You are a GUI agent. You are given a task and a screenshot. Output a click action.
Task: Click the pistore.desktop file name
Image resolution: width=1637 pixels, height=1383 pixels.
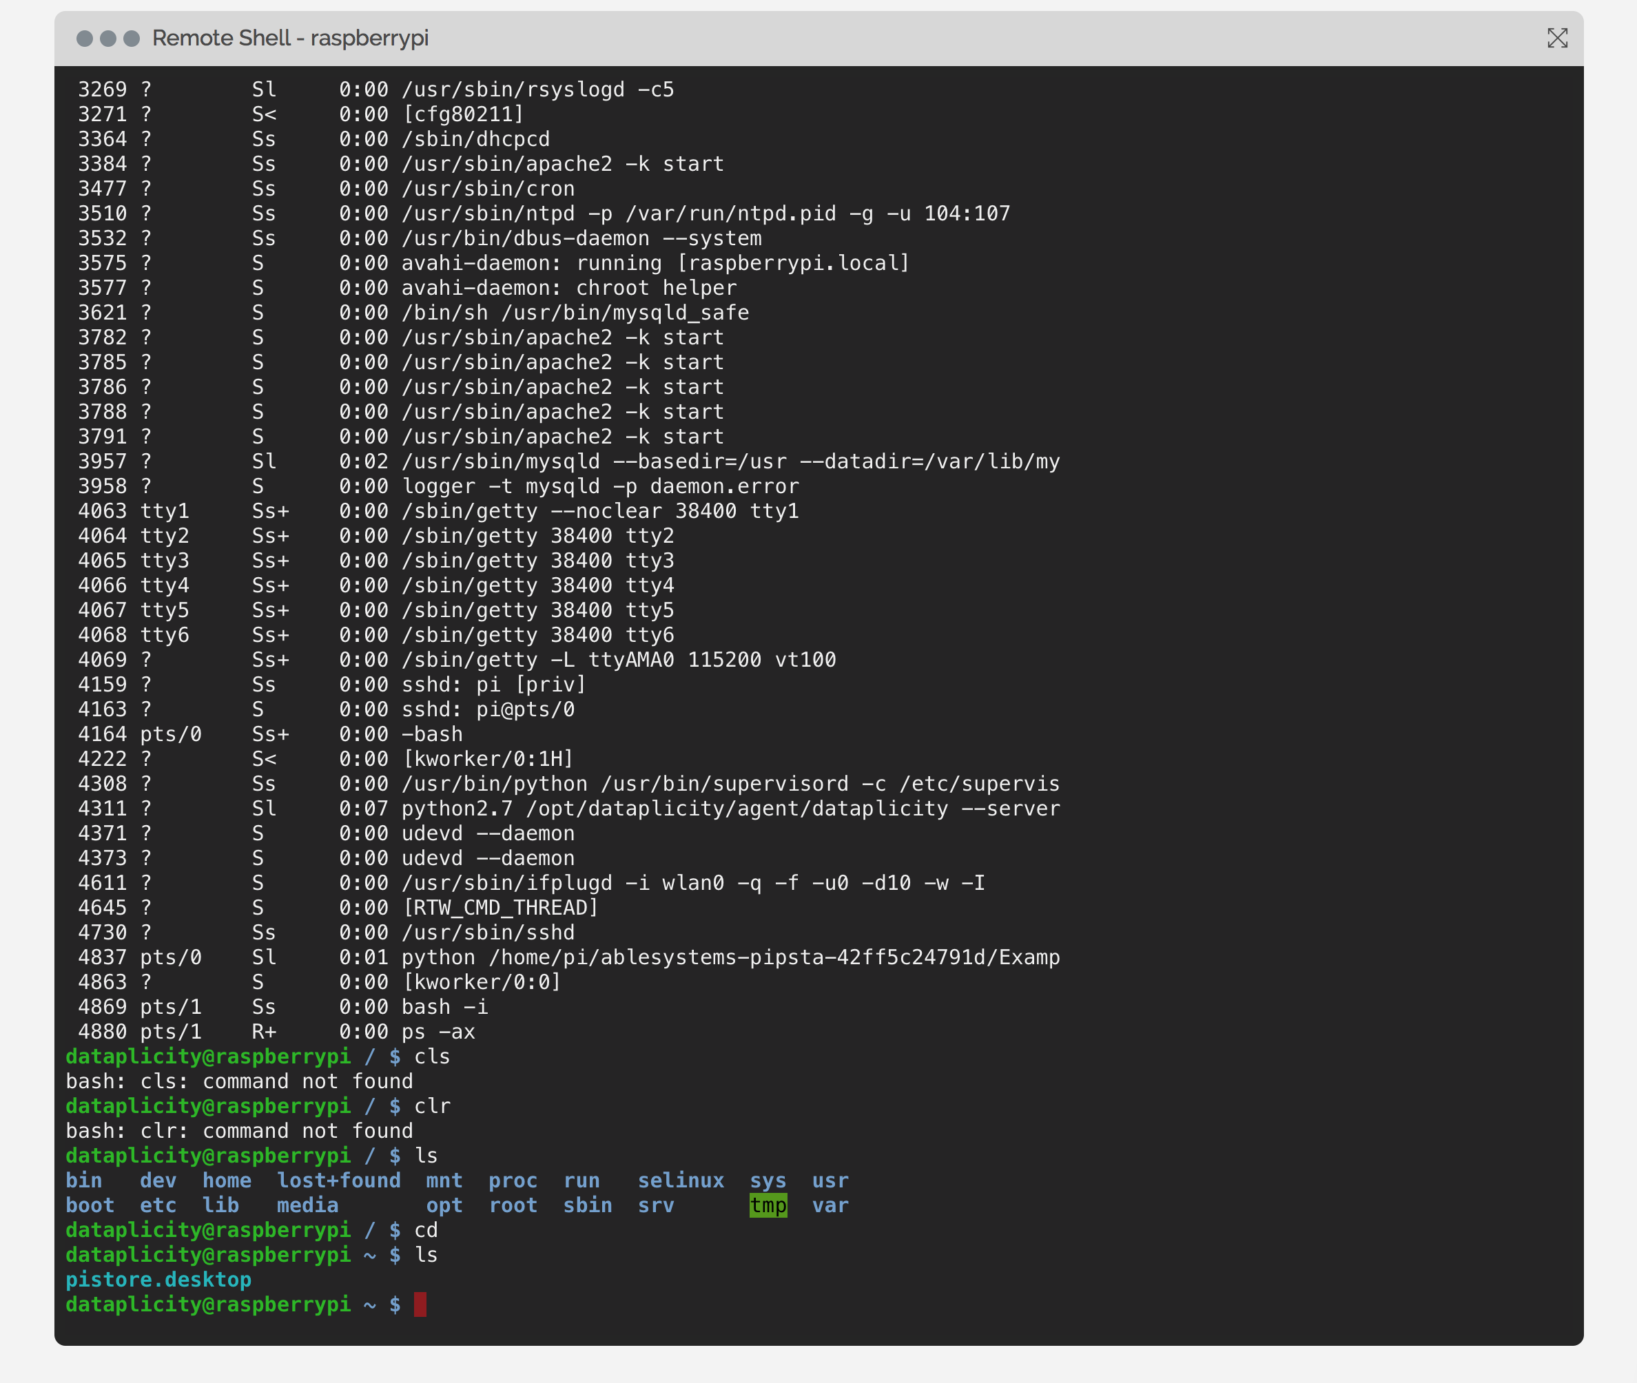(158, 1280)
